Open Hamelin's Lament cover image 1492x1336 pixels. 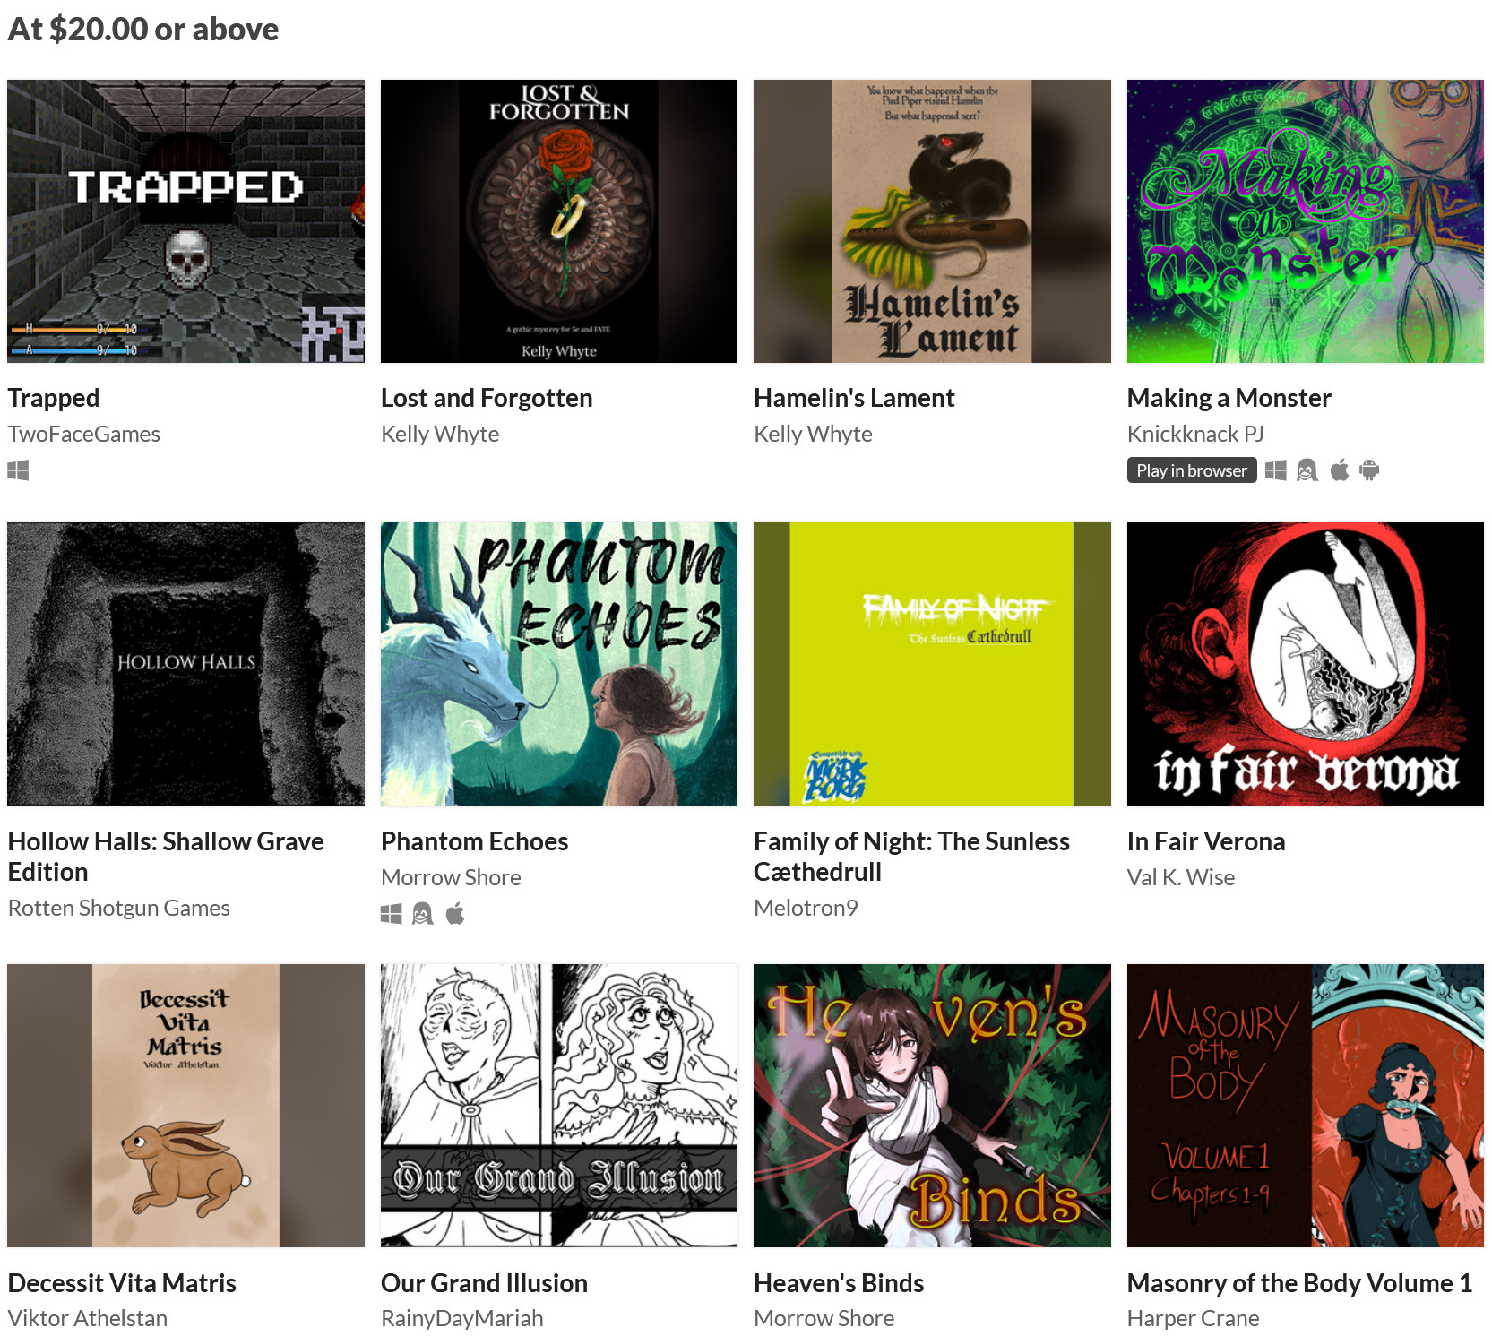click(x=932, y=221)
